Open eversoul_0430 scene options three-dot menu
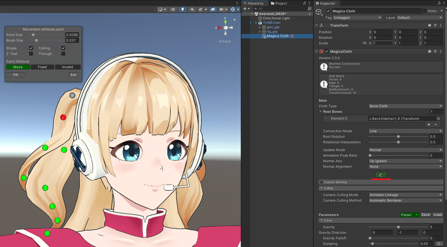The image size is (447, 247). (x=310, y=14)
